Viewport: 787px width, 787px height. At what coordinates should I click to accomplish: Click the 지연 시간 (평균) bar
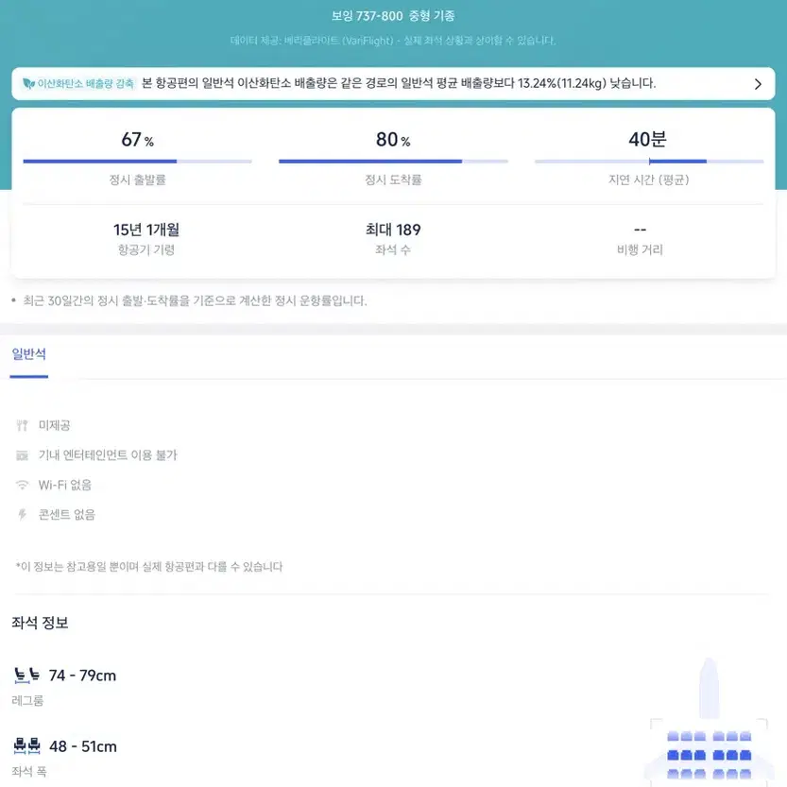pos(649,162)
